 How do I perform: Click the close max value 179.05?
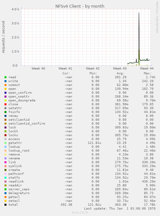(148, 104)
